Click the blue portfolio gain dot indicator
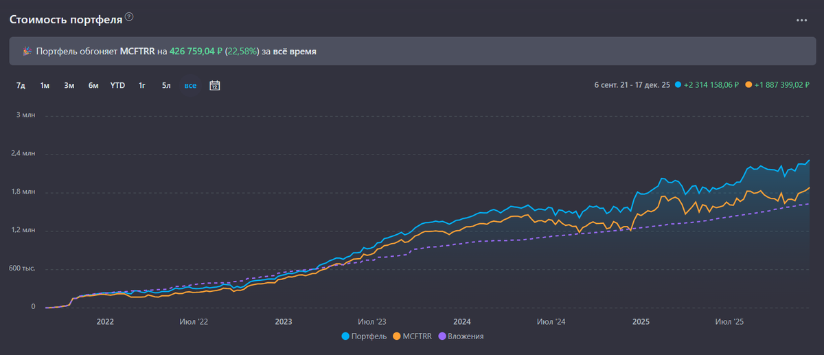The height and width of the screenshot is (355, 824). 678,86
